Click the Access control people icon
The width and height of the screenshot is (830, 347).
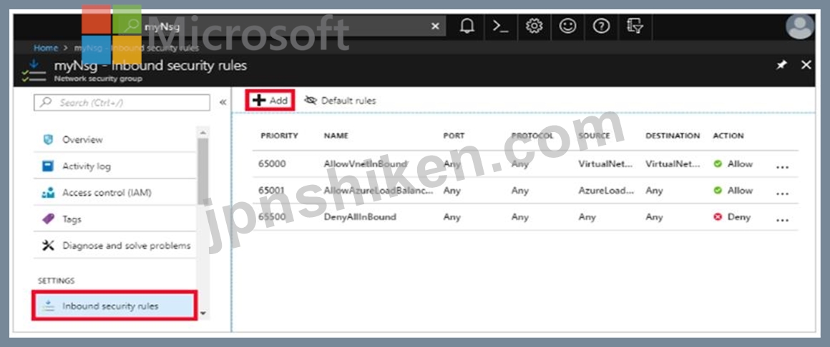[x=48, y=192]
